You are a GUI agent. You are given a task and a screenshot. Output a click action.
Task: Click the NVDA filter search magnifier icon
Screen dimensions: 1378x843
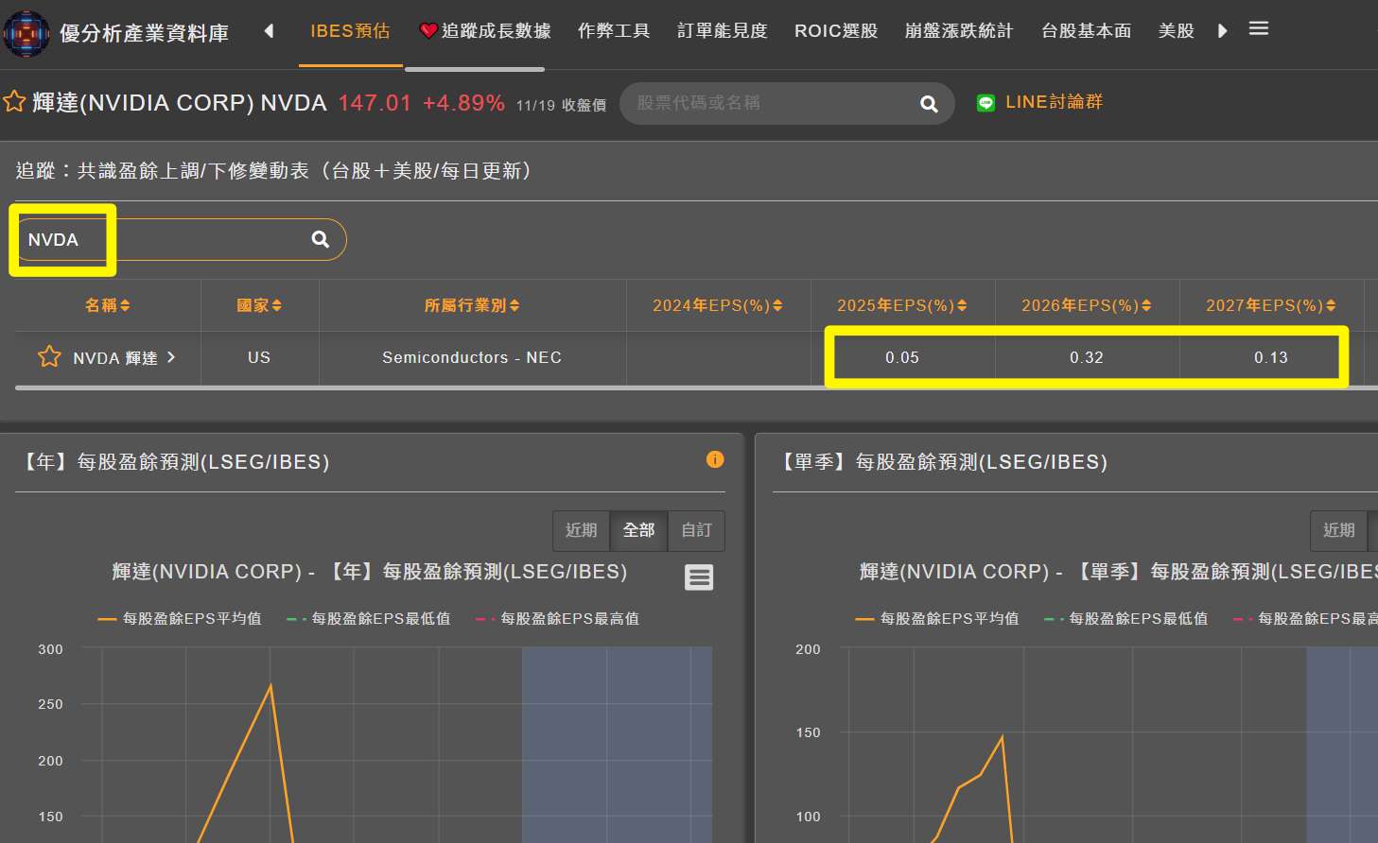coord(321,239)
